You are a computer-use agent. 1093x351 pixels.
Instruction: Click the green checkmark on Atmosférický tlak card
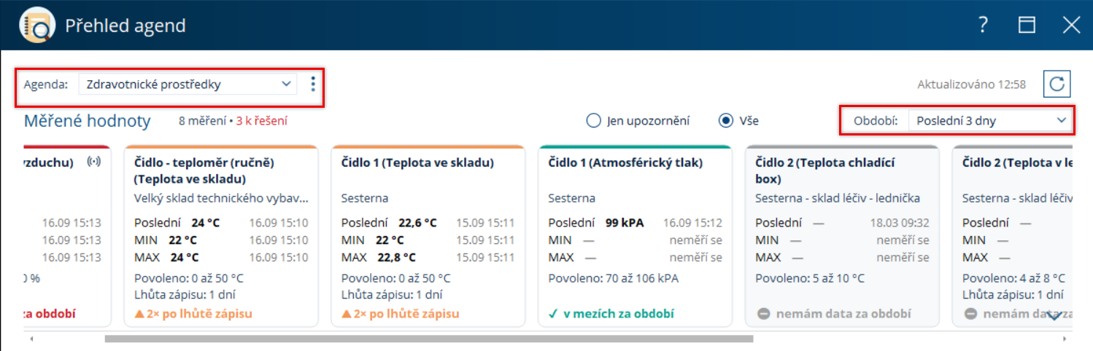(x=554, y=314)
